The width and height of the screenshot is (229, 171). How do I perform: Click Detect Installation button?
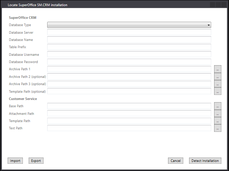[x=205, y=160]
